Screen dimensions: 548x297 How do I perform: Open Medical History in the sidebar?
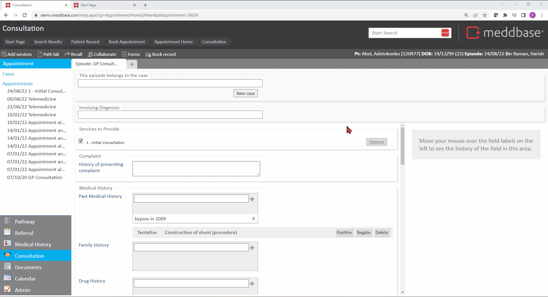click(33, 244)
